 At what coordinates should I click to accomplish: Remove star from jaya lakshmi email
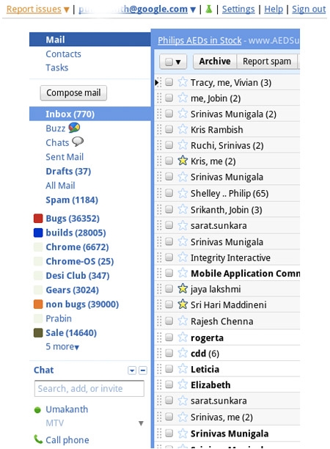point(183,289)
